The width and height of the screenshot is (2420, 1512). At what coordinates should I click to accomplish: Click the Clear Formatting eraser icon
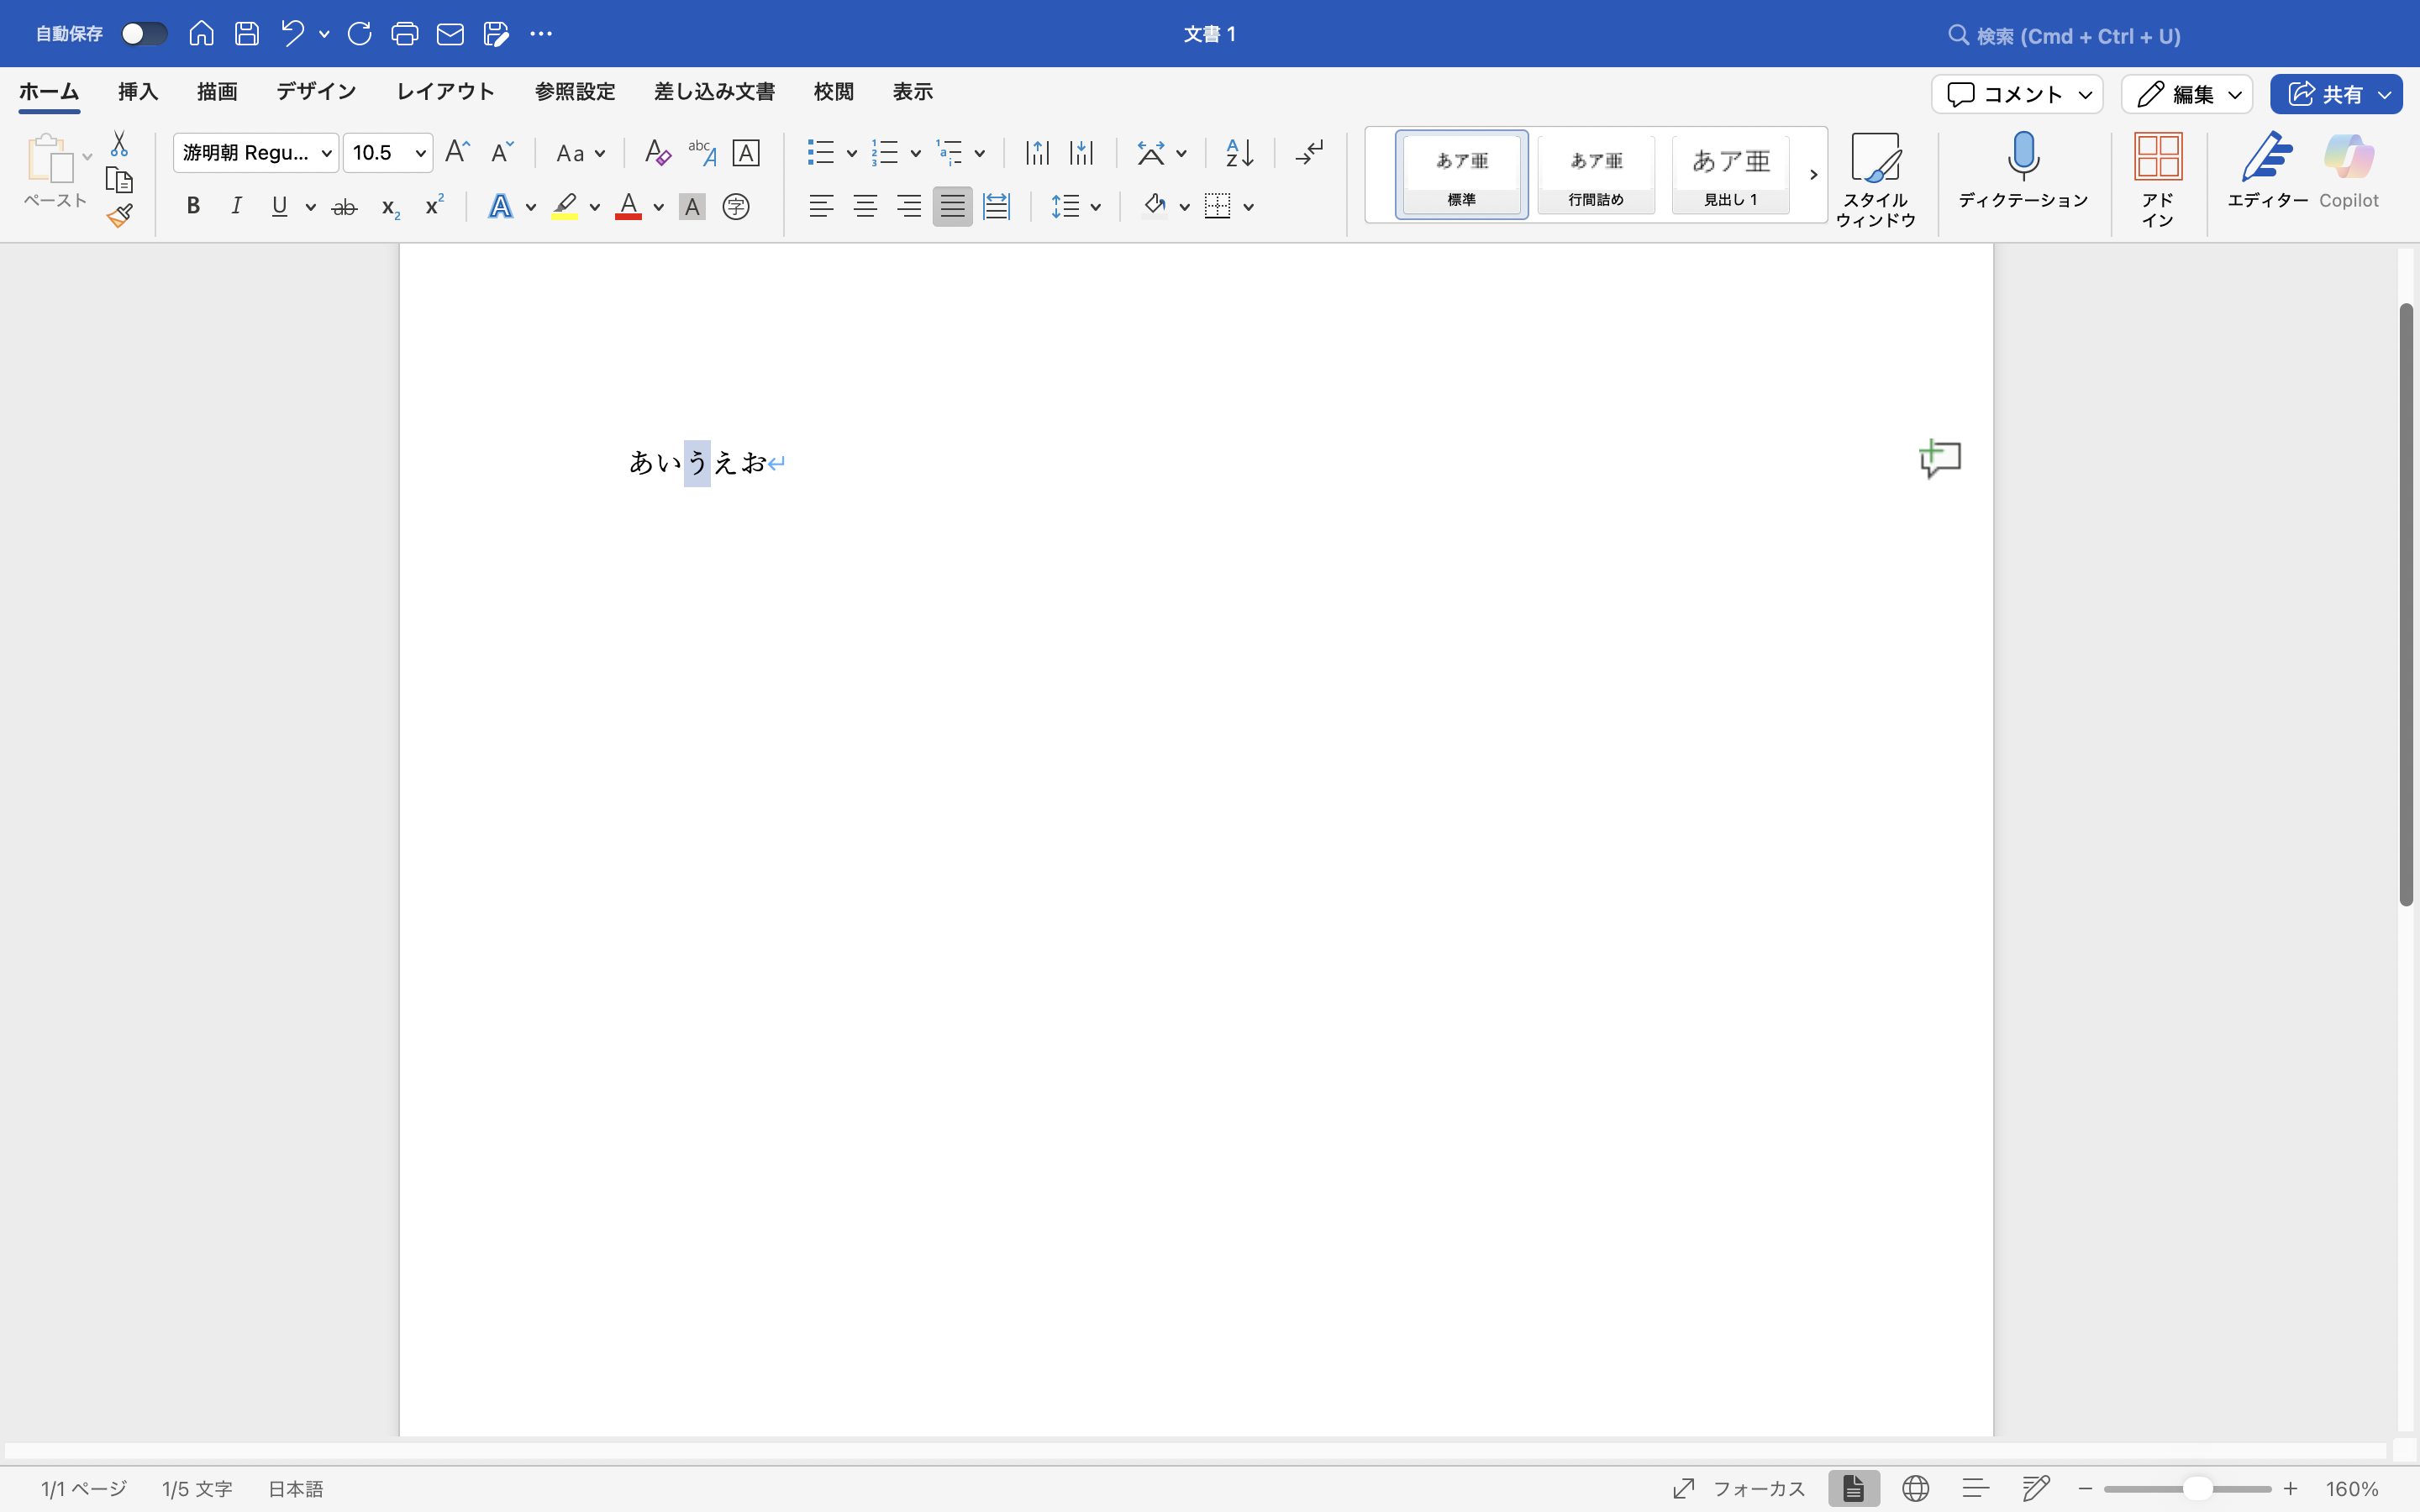pos(657,153)
